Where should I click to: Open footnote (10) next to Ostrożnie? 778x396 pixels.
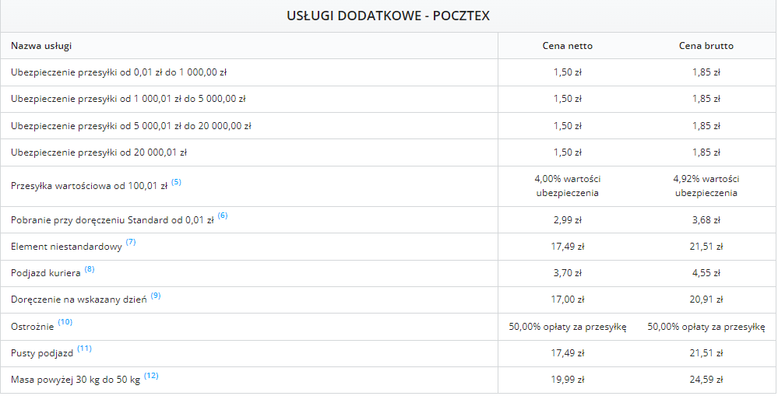65,322
